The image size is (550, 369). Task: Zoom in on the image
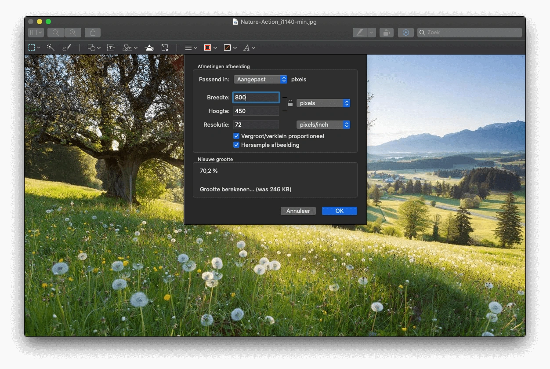click(73, 33)
